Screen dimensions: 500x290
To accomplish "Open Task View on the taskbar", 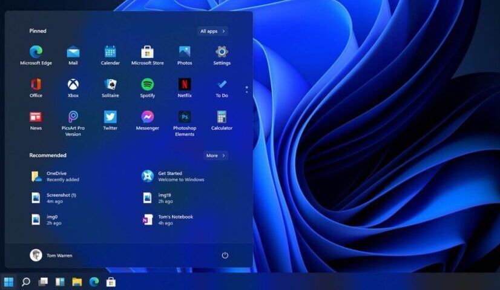I will click(x=43, y=282).
